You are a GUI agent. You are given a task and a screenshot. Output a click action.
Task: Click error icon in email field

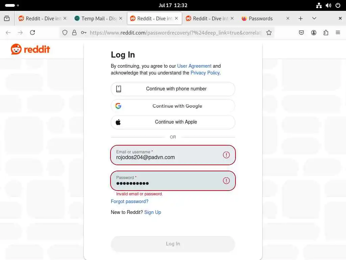(226, 155)
